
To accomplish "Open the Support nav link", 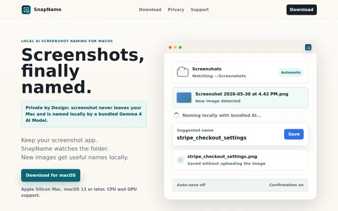I will [200, 9].
